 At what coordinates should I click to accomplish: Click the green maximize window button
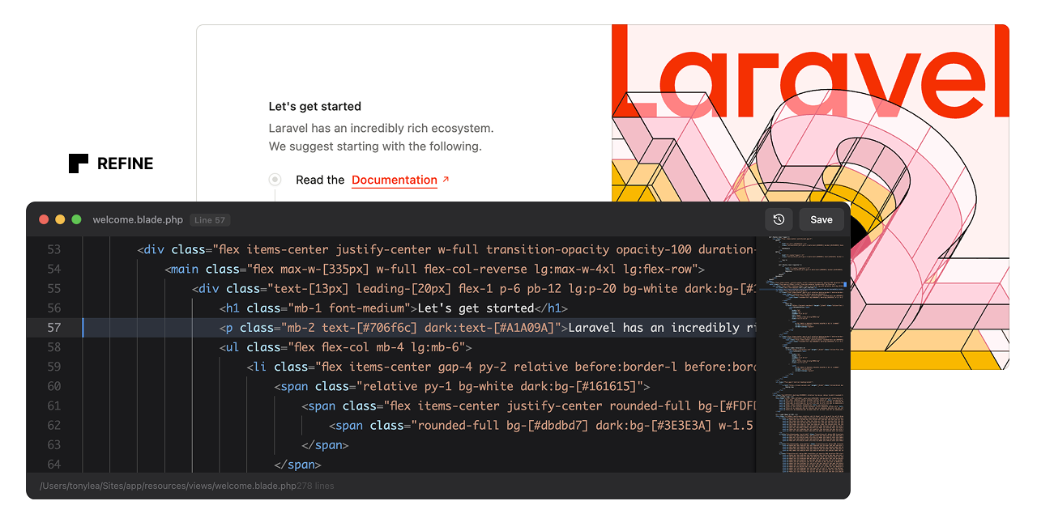(x=76, y=219)
